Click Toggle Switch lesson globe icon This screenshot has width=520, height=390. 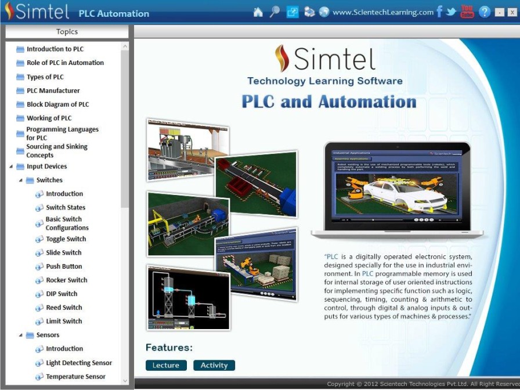click(x=39, y=240)
